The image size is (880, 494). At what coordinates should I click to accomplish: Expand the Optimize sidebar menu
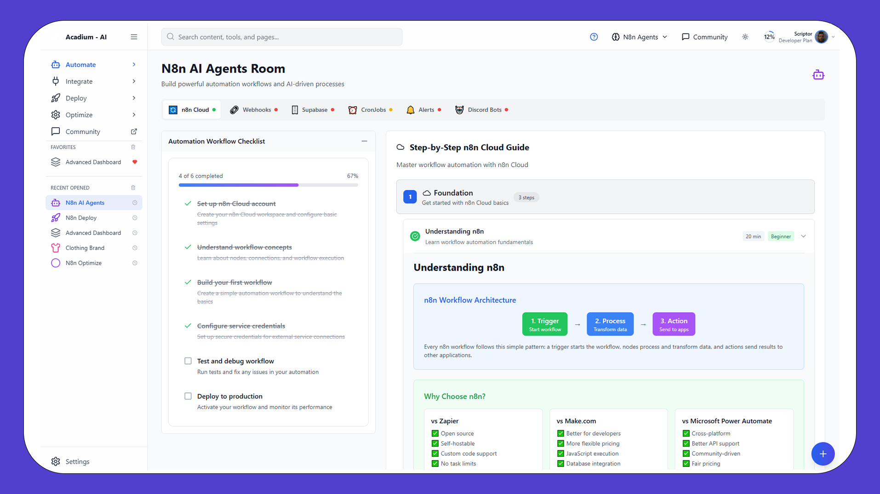[94, 115]
